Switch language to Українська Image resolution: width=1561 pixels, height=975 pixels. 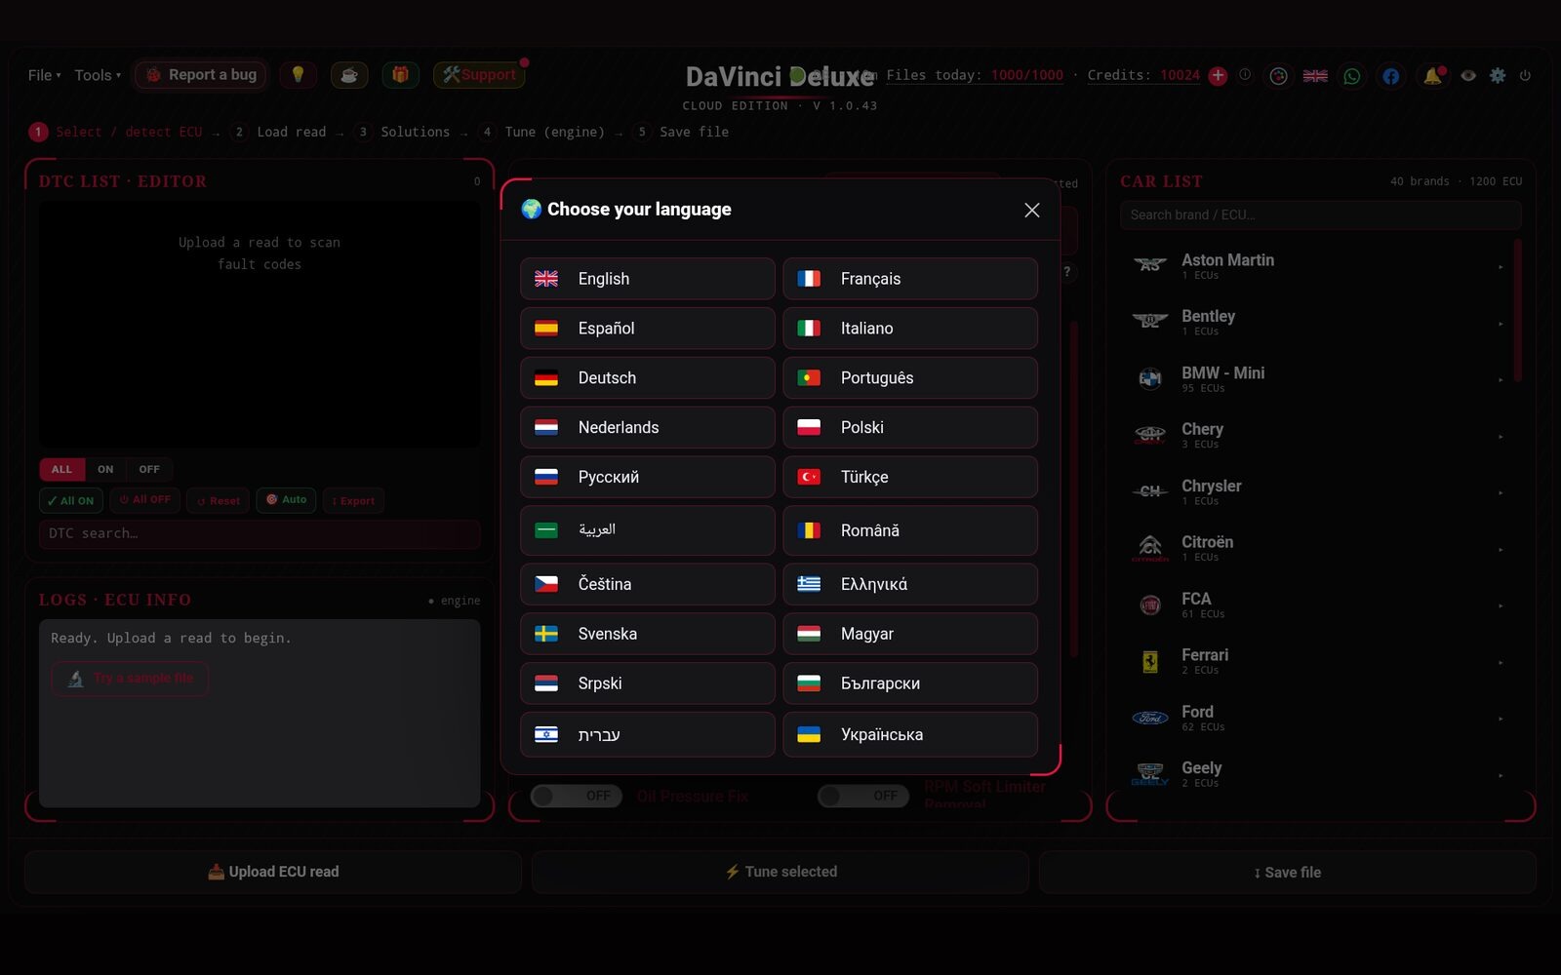tap(910, 735)
